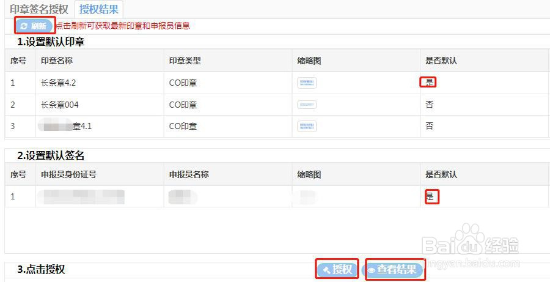Image resolution: width=550 pixels, height=282 pixels.
Task: Click 是否默认 header in seal table
Action: pos(441,61)
